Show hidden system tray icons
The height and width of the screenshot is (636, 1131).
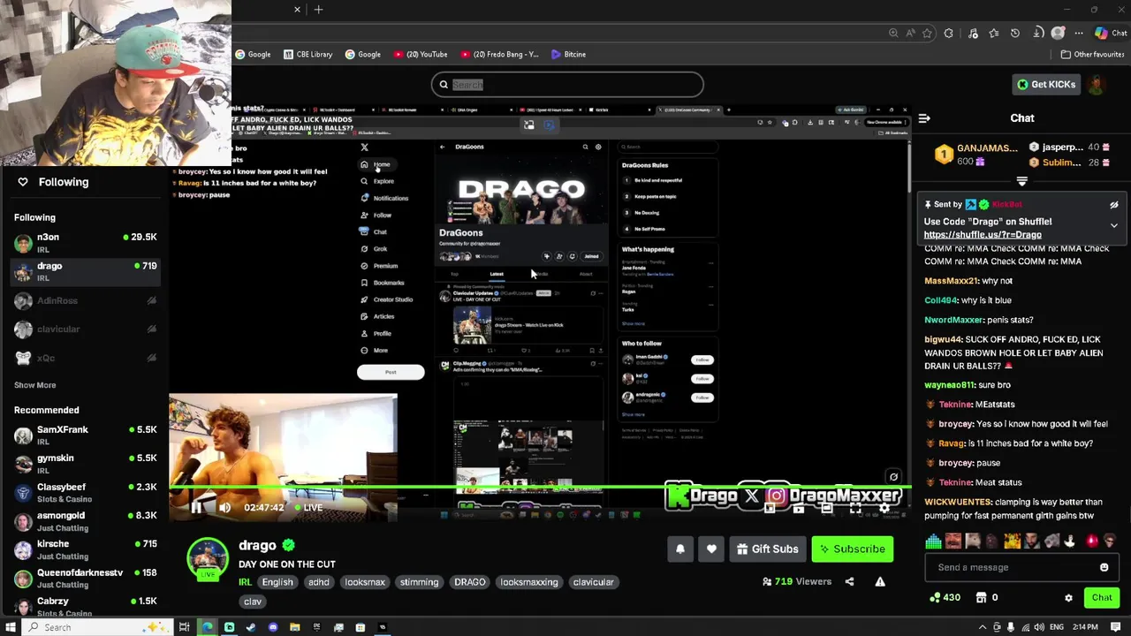(x=982, y=627)
